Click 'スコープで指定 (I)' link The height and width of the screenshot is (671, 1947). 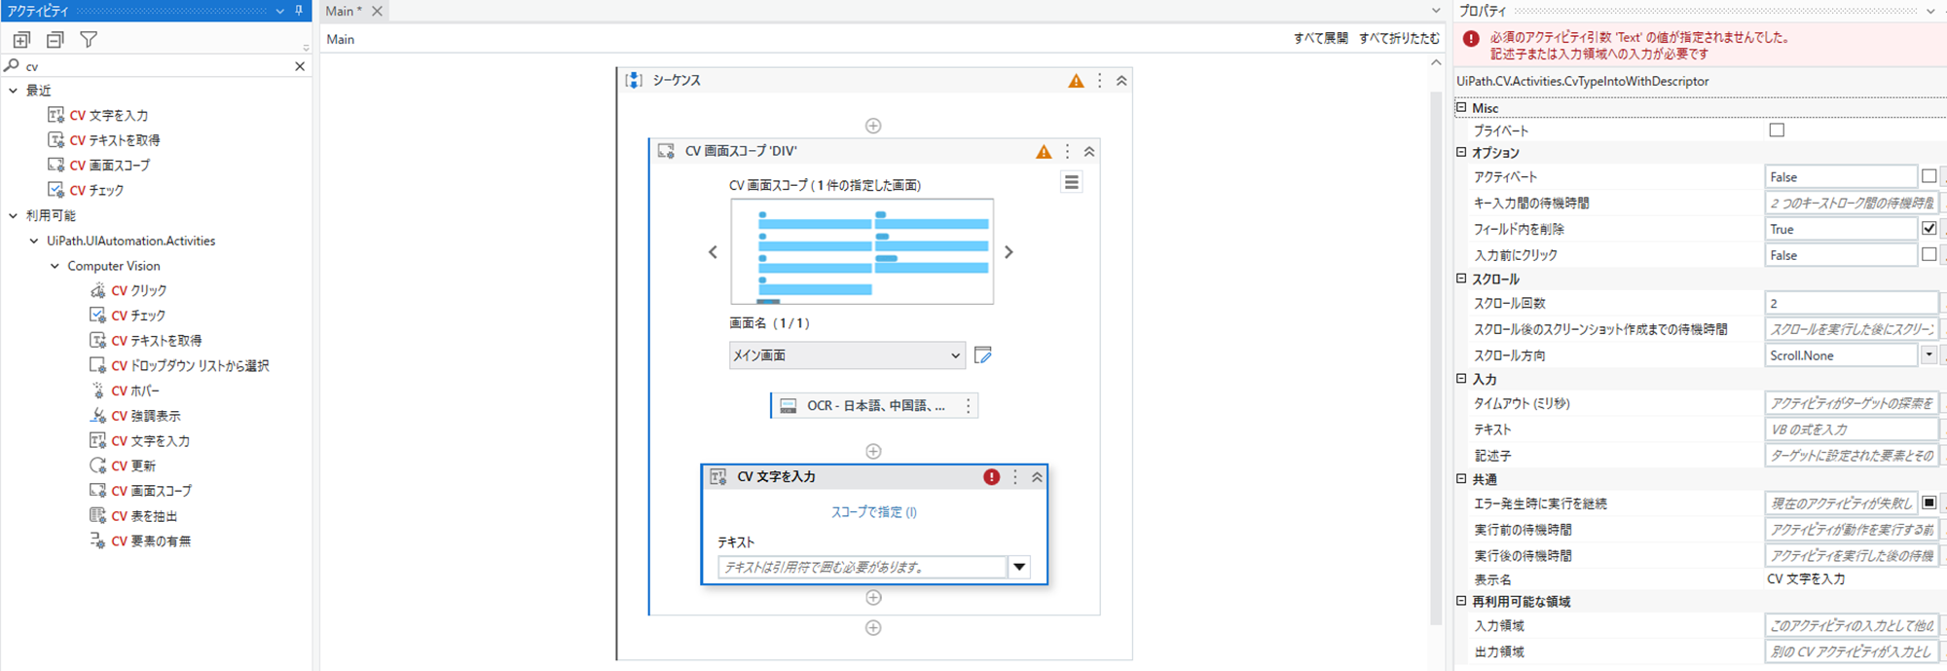[x=873, y=512]
